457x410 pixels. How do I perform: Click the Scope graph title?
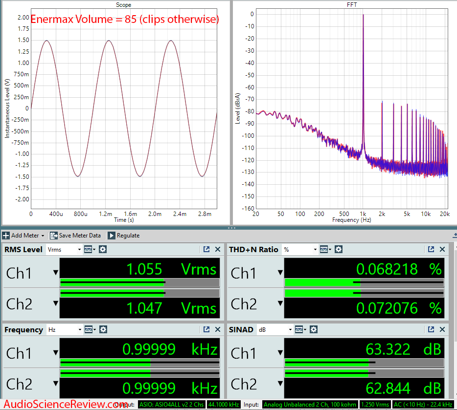[x=124, y=5]
